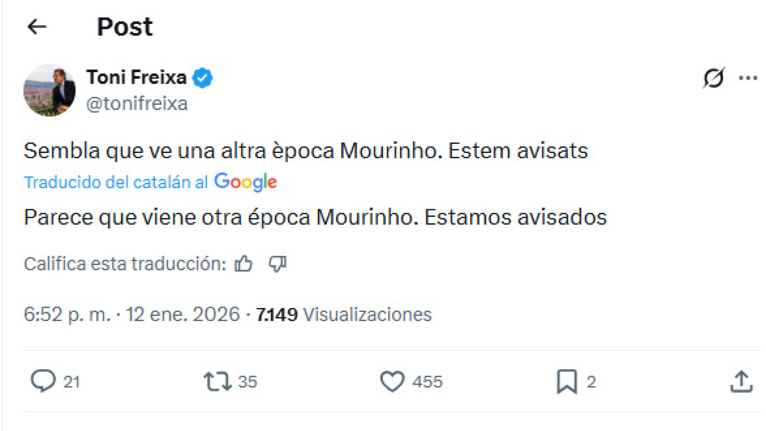Rate the translation with thumbs up

pyautogui.click(x=243, y=264)
